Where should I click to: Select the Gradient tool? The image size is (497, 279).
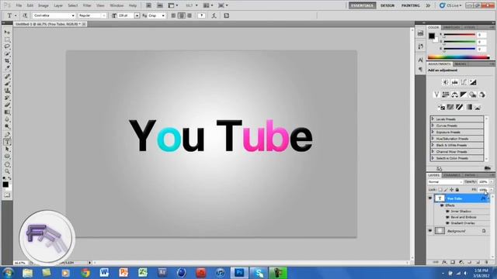click(x=7, y=112)
